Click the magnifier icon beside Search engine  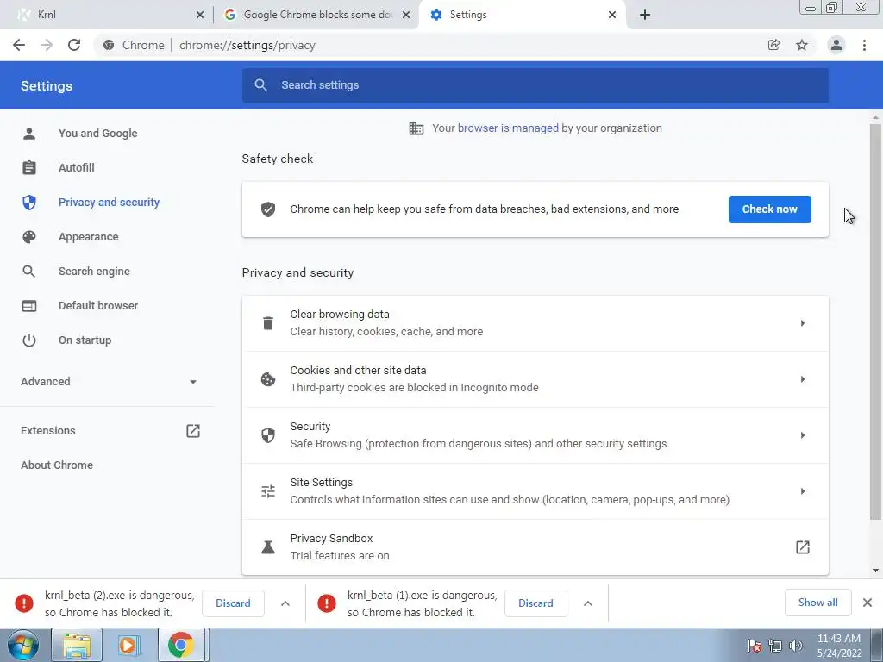(29, 272)
